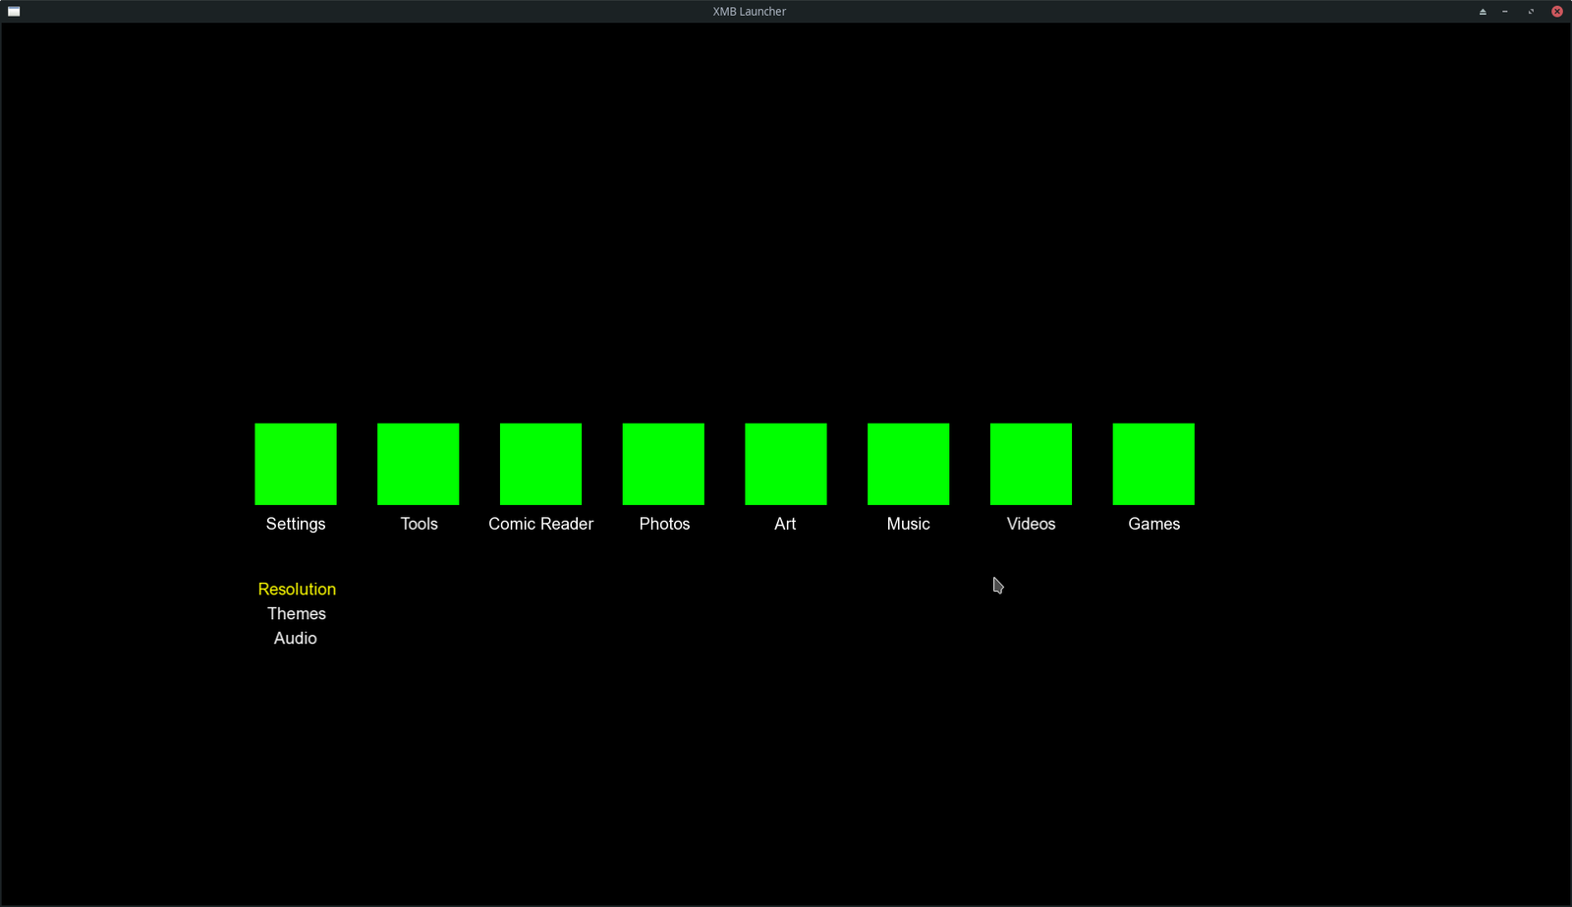This screenshot has height=907, width=1572.
Task: Open the Photos green tile
Action: [x=663, y=464]
